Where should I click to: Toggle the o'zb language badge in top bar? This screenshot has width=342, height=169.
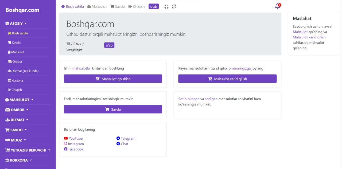point(154,6)
